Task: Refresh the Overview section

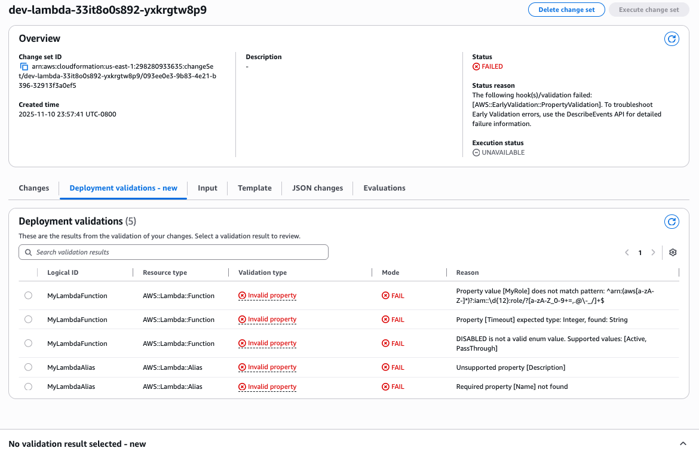Action: click(672, 39)
